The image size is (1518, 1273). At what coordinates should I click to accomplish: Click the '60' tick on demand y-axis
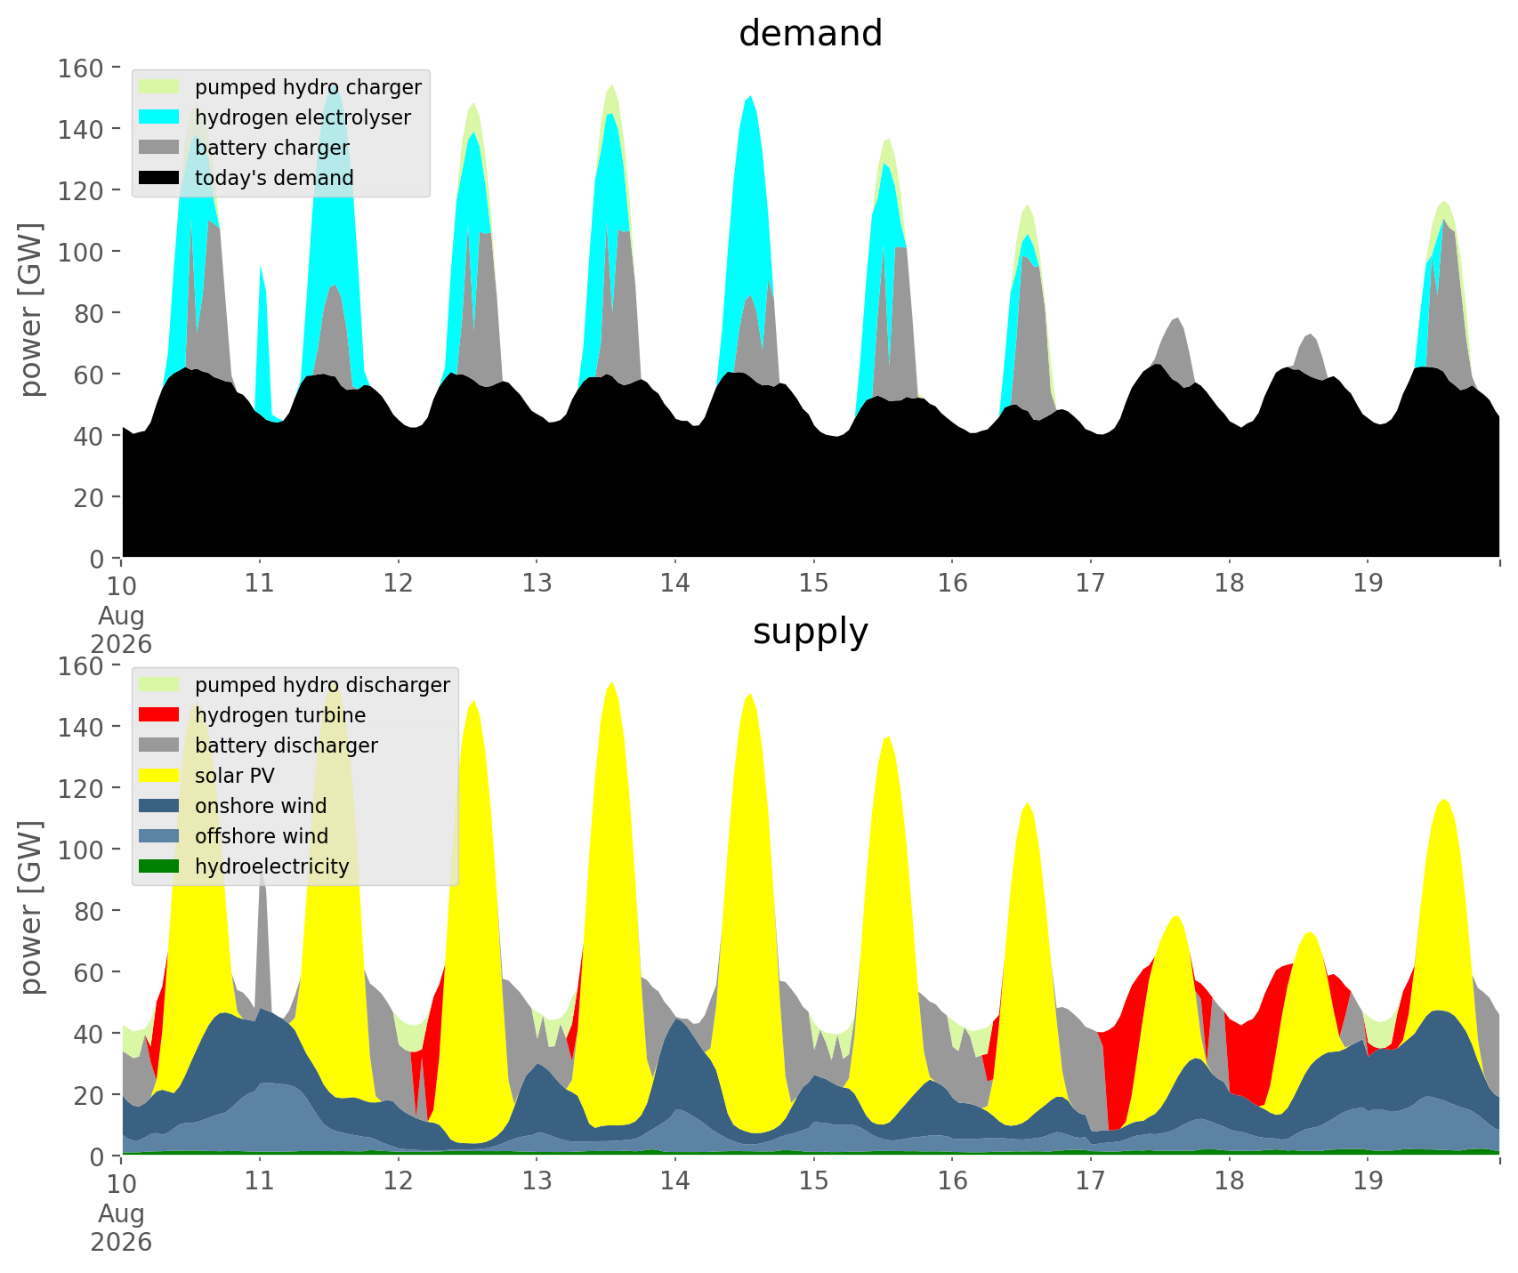coord(89,375)
